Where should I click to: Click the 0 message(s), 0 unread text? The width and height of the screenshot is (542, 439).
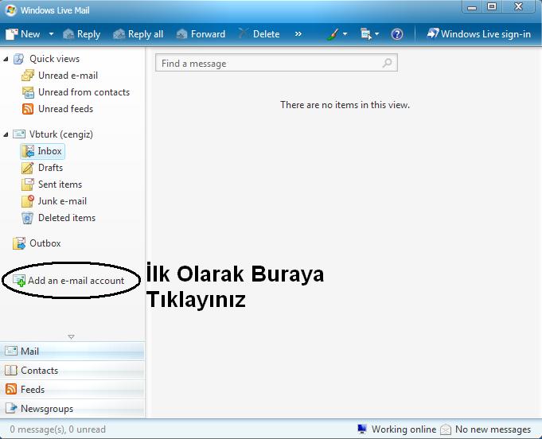[58, 429]
